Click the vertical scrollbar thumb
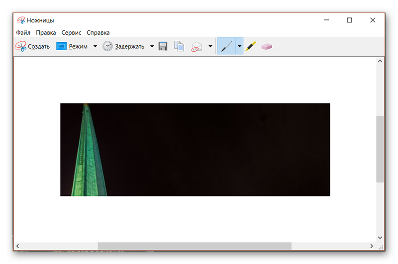 (x=380, y=149)
